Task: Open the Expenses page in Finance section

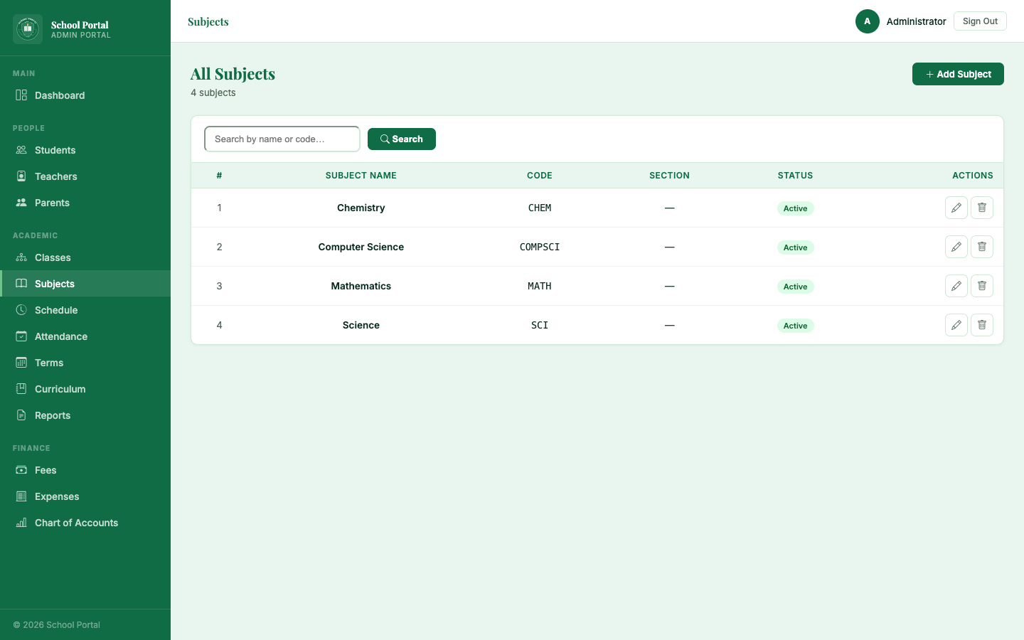Action: click(x=57, y=496)
